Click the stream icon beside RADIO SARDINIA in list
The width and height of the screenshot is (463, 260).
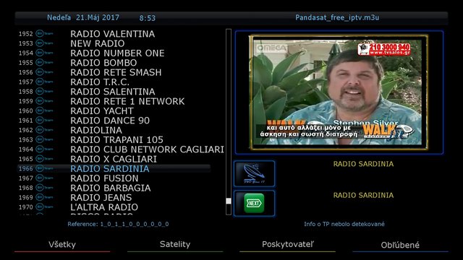click(x=44, y=168)
